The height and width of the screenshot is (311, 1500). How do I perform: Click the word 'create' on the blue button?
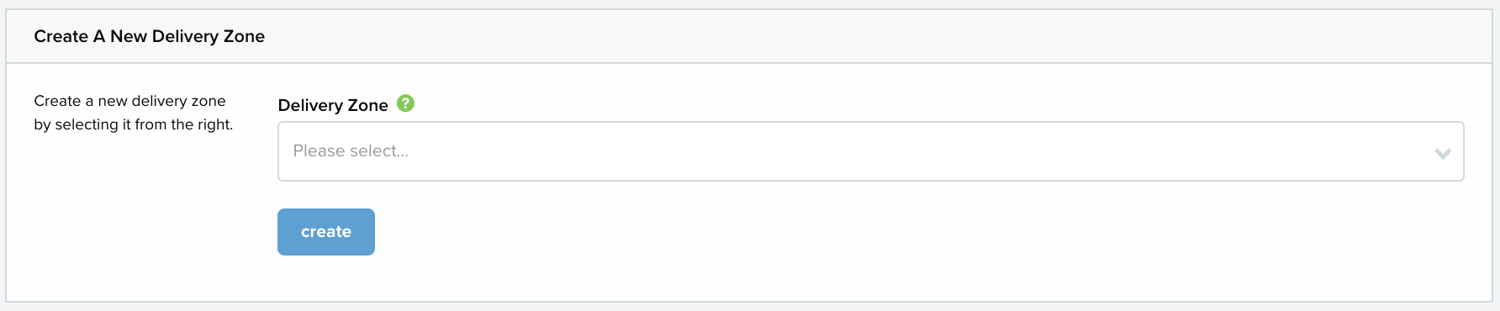[326, 232]
